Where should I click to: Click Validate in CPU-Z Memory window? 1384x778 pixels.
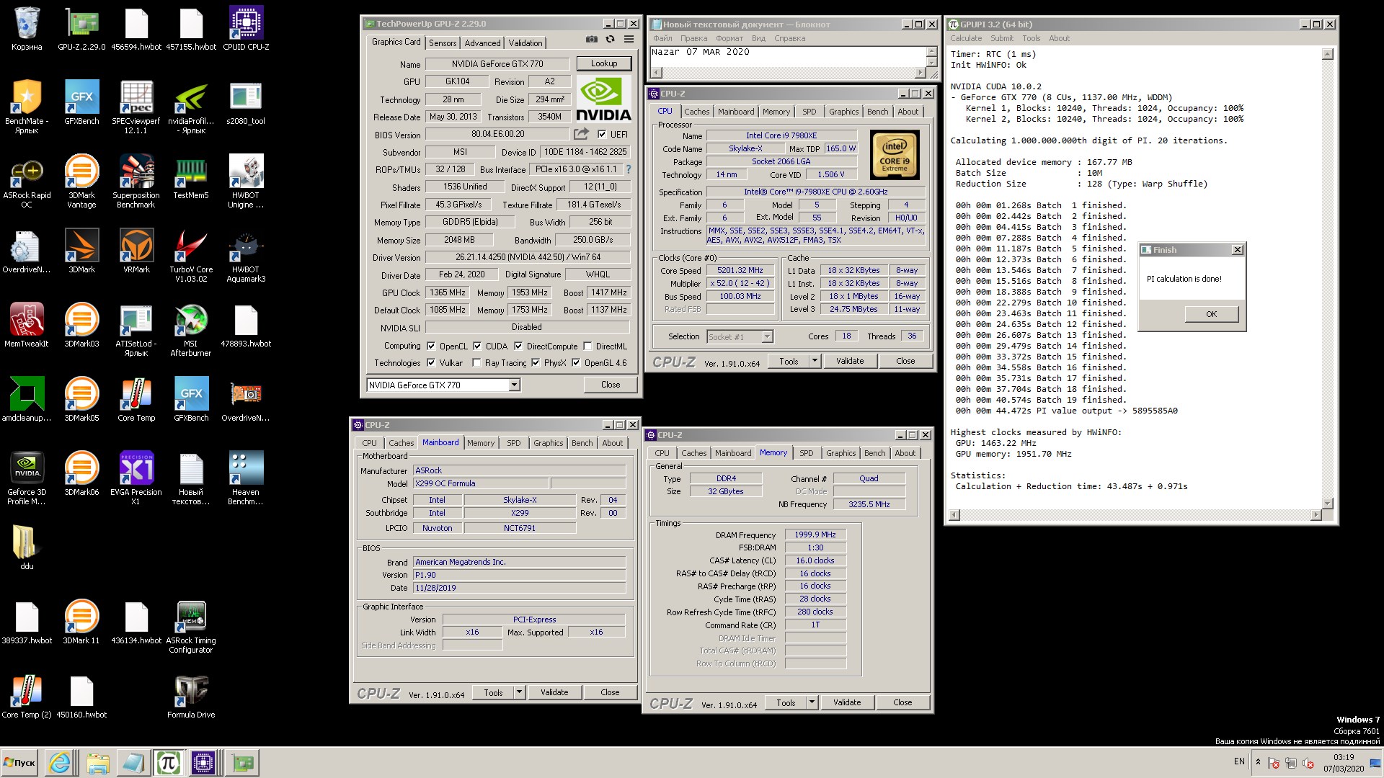tap(847, 702)
